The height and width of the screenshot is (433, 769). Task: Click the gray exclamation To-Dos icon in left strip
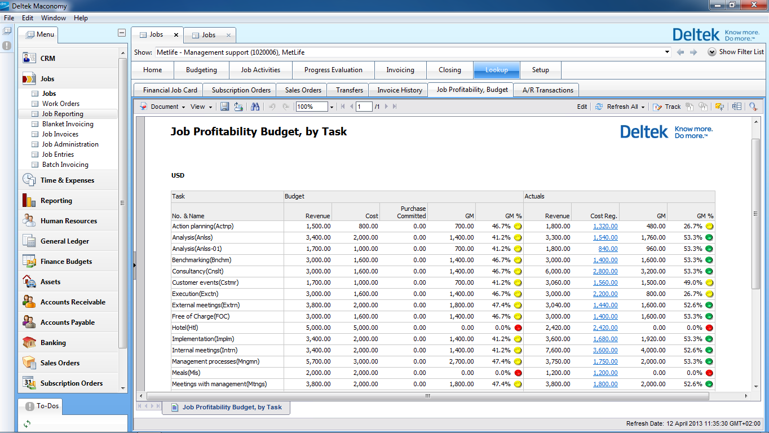[7, 46]
